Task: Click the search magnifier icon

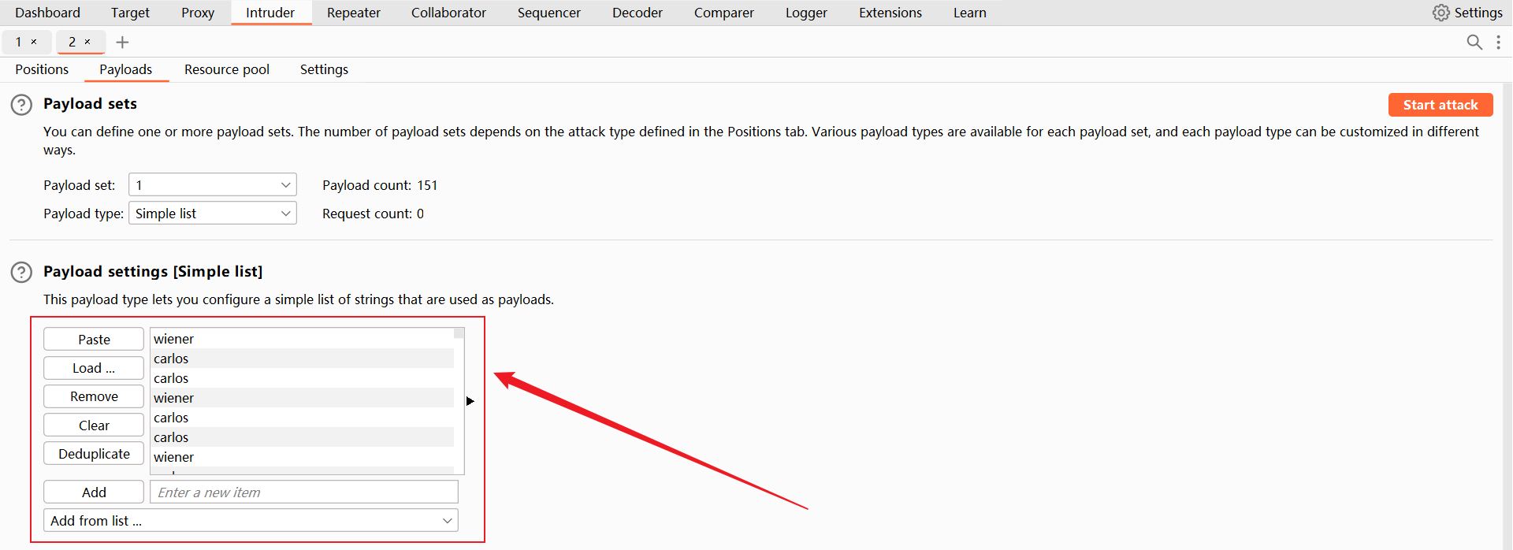Action: click(1474, 42)
